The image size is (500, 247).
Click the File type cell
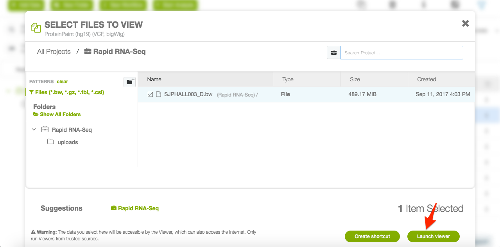coord(285,94)
